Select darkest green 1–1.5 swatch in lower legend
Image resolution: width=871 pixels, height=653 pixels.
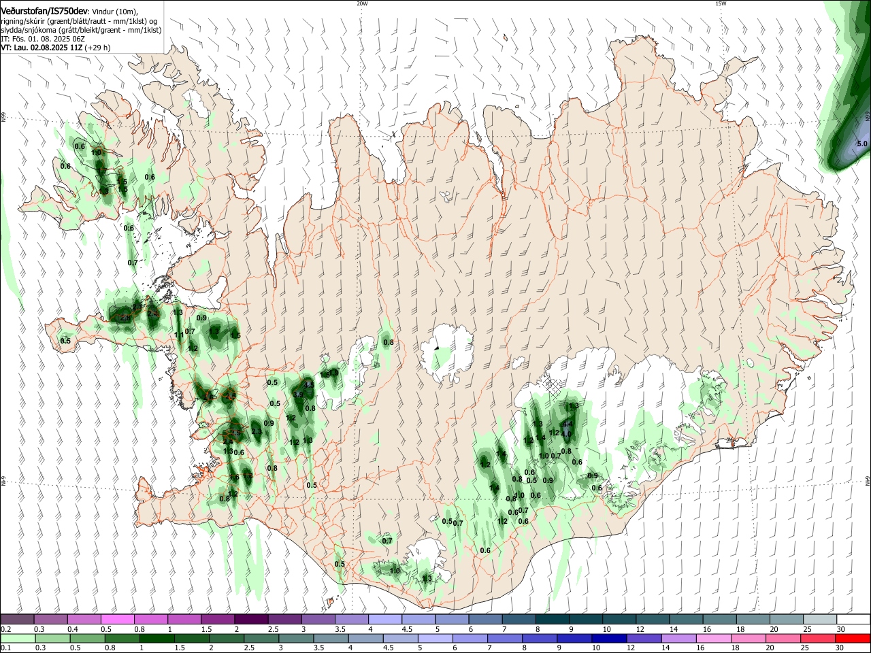(x=157, y=639)
